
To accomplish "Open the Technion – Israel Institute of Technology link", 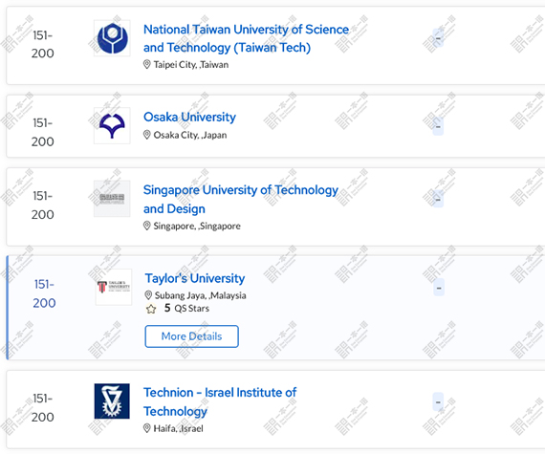I will (x=220, y=401).
